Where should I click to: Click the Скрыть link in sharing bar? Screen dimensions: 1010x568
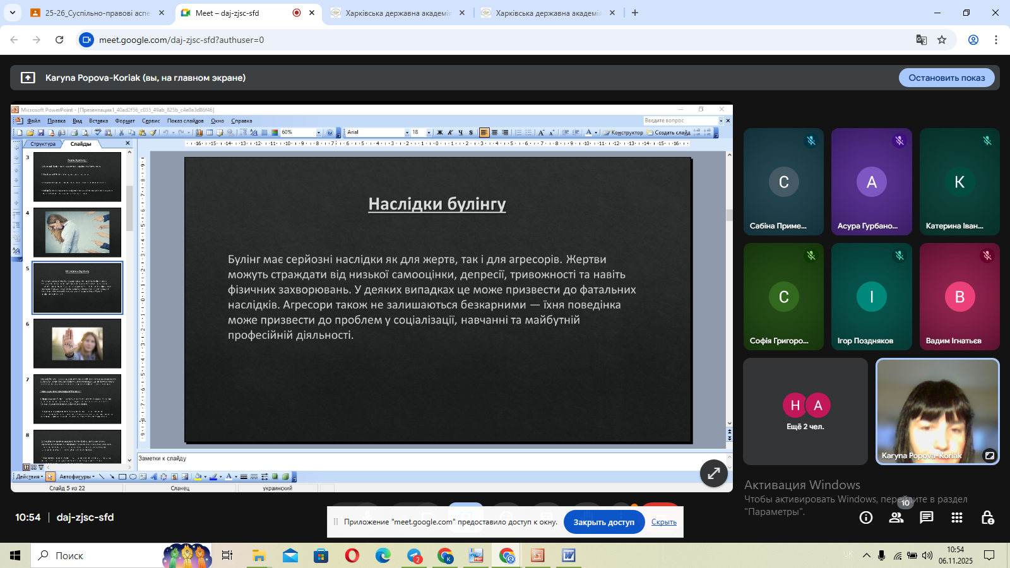click(x=663, y=522)
